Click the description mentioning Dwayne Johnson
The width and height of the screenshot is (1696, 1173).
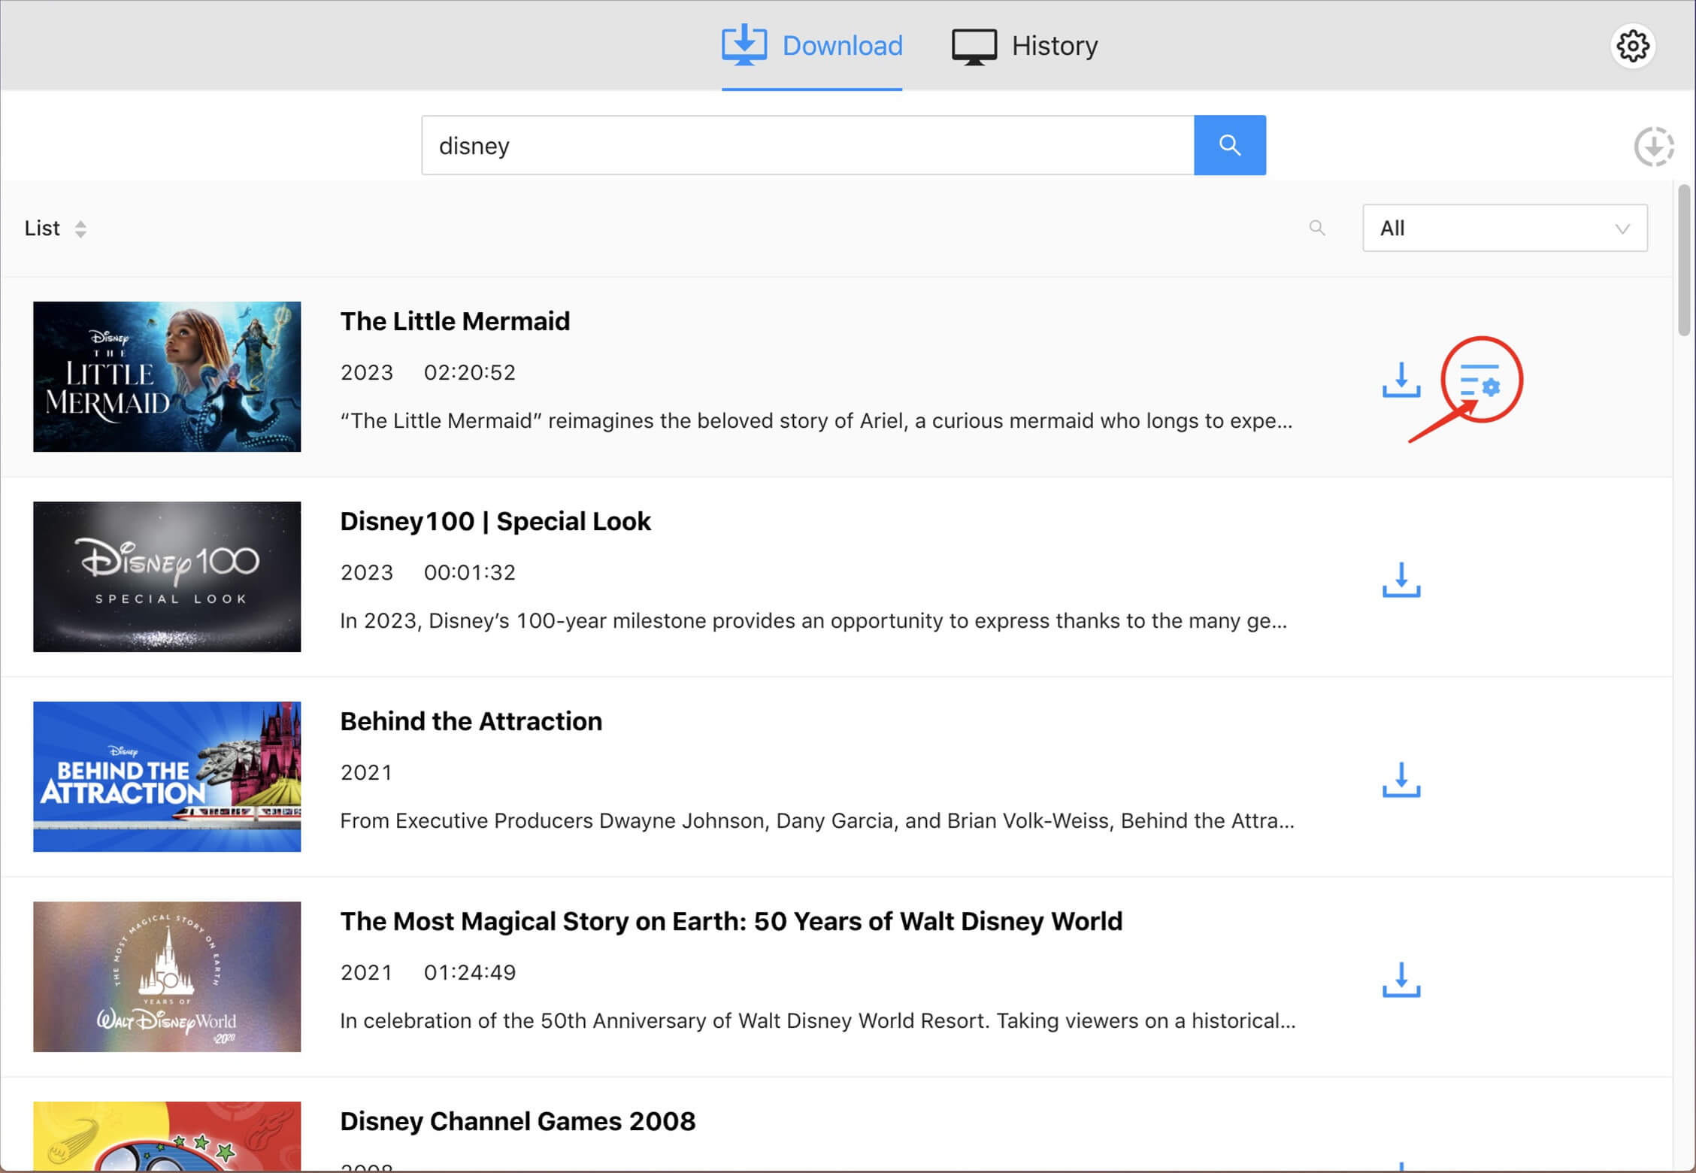click(x=817, y=820)
